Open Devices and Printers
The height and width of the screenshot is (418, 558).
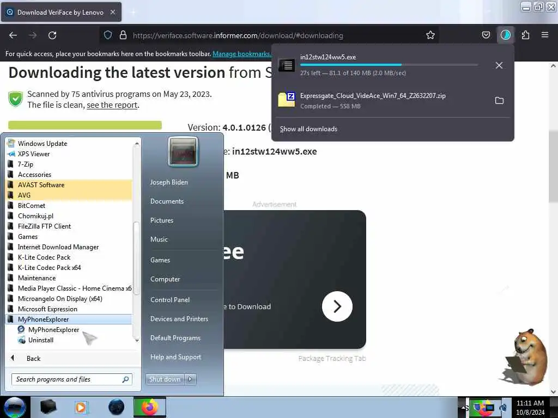point(179,319)
